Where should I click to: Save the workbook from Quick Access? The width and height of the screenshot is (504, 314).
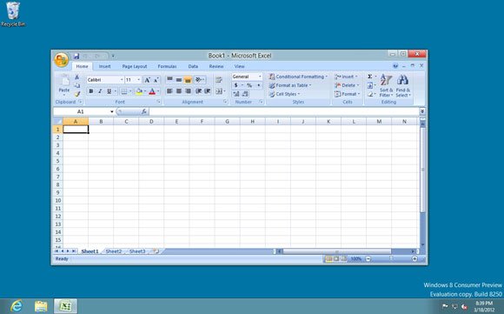pos(76,56)
